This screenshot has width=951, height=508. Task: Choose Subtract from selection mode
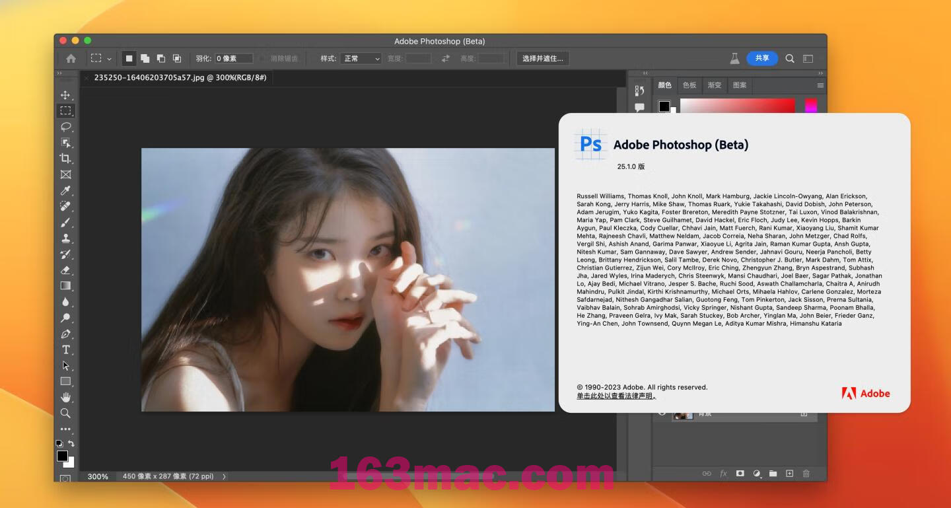click(x=160, y=58)
